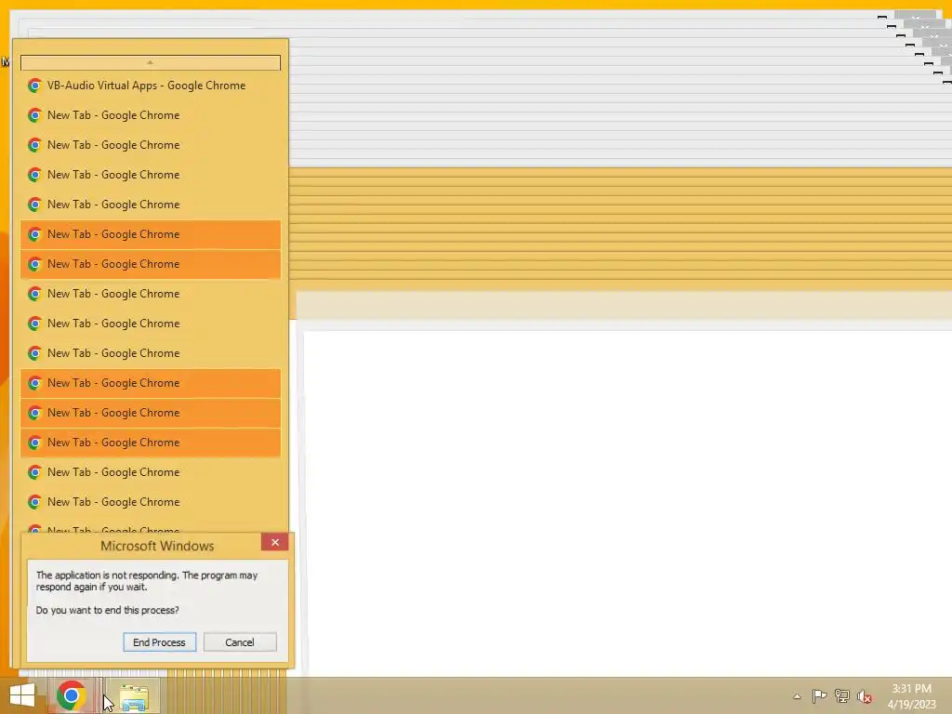The width and height of the screenshot is (952, 714).
Task: Click the Chrome icon beside VB-Audio Virtual Apps
Action: pyautogui.click(x=34, y=86)
